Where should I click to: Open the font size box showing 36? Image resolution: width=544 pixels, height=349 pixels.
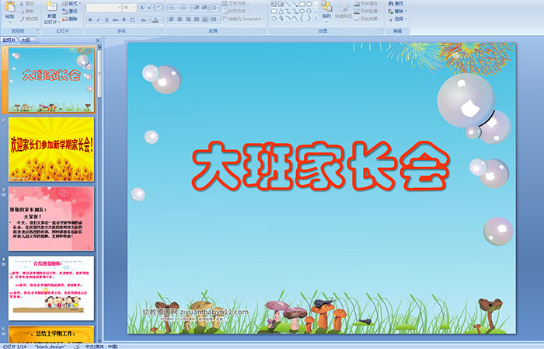coord(129,7)
